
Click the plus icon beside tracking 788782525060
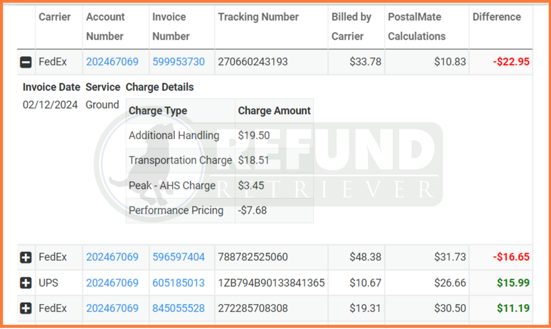25,258
